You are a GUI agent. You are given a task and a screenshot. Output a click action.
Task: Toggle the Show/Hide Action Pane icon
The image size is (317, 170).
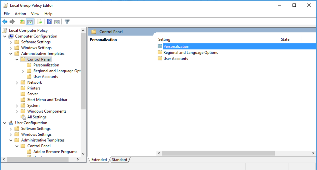[x=57, y=22]
